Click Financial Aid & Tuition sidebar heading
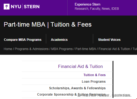Screen dimensions: 137x99 tap(81, 66)
